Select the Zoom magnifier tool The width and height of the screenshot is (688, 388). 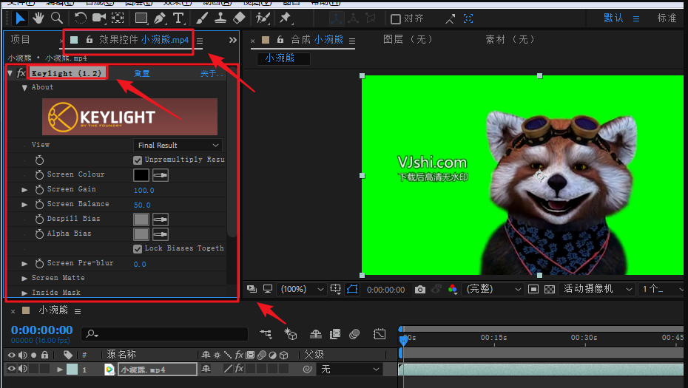click(55, 18)
